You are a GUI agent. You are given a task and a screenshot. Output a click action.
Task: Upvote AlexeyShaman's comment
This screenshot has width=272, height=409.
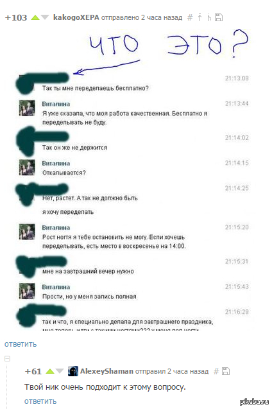point(50,371)
